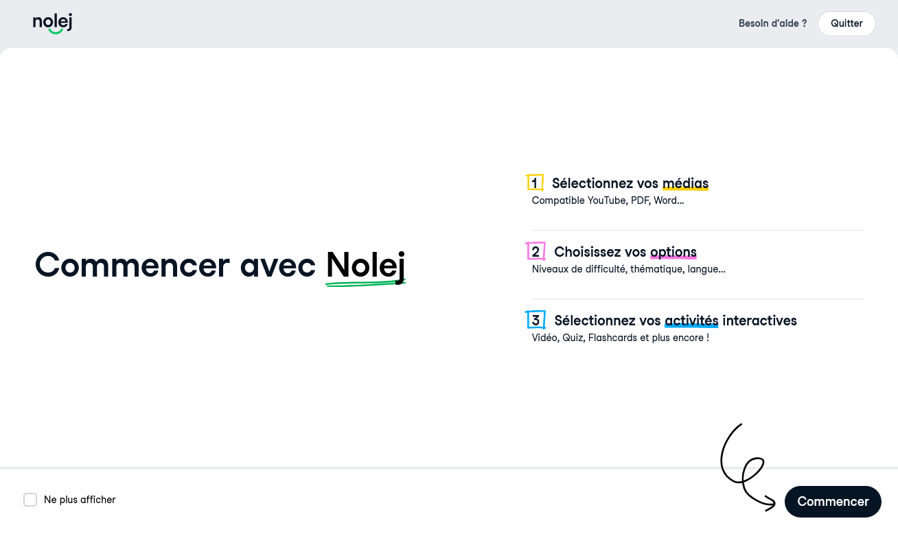Click the Compatible YouTube, PDF, Word text
Screen dimensions: 898x534
(608, 200)
